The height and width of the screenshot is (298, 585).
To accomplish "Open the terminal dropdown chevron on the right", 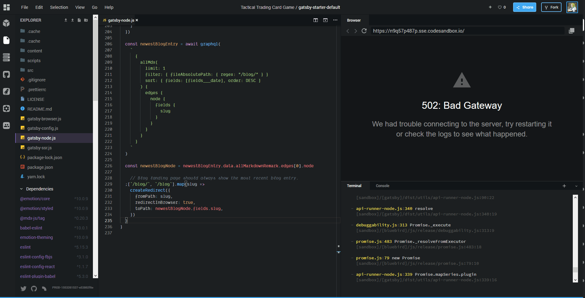I will [x=576, y=186].
